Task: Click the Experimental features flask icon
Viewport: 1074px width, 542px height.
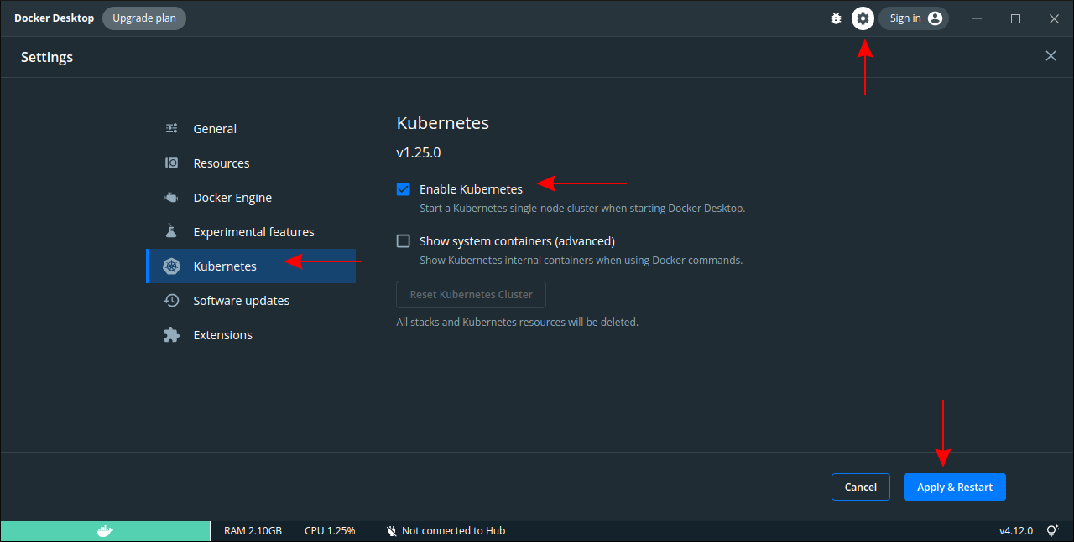Action: [171, 231]
